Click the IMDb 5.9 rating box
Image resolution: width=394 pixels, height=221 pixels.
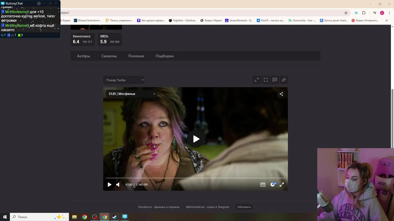coord(110,39)
